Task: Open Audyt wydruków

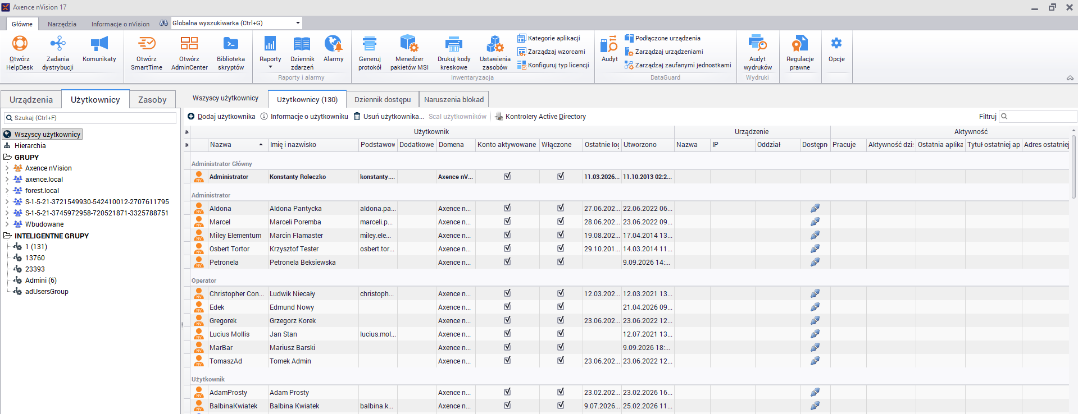Action: tap(758, 52)
